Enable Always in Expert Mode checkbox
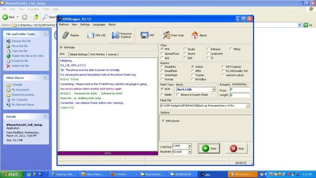 coord(178,95)
